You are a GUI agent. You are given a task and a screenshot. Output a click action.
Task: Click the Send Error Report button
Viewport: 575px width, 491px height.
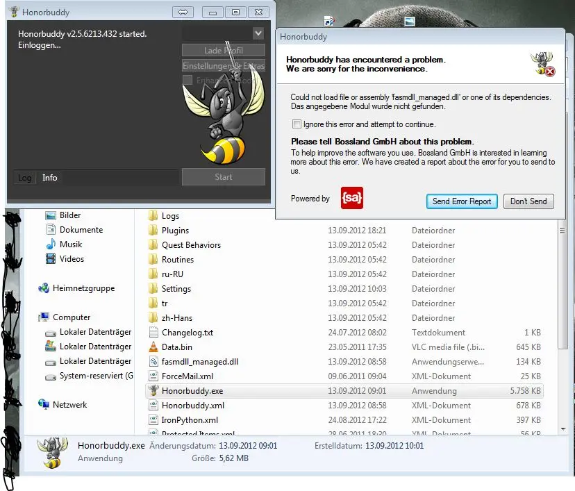click(462, 201)
